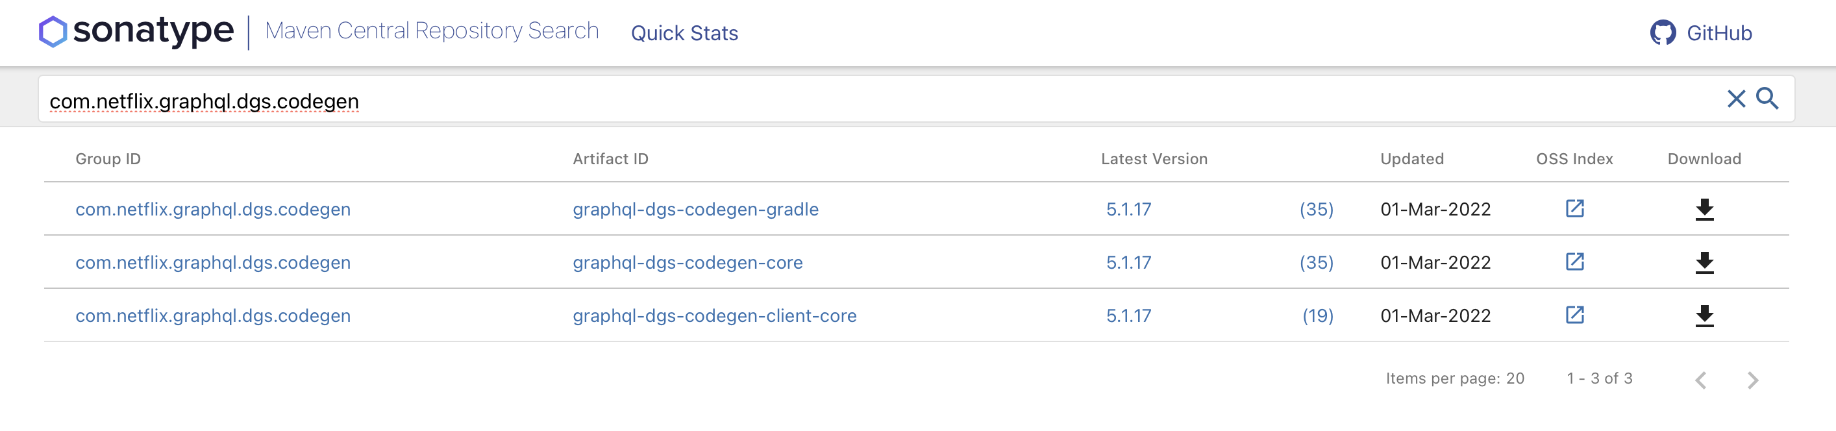Click the GitHub octocat icon
The width and height of the screenshot is (1836, 431).
coord(1663,31)
